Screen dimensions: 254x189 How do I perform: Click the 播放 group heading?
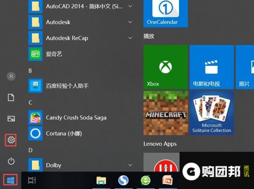click(x=149, y=36)
